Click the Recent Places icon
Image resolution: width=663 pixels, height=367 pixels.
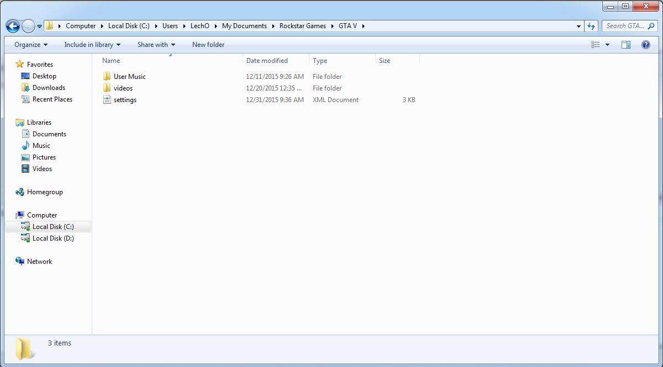[25, 99]
